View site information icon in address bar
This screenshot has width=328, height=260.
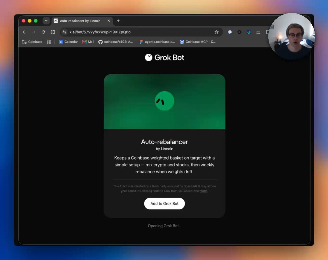tap(64, 32)
